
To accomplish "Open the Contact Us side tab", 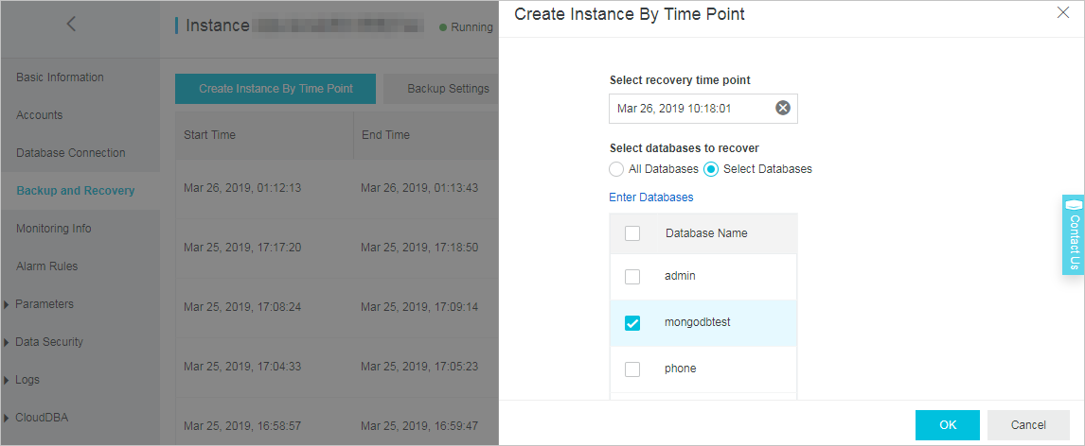I will point(1074,234).
